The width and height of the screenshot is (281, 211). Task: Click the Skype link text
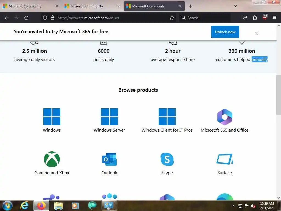(x=167, y=173)
